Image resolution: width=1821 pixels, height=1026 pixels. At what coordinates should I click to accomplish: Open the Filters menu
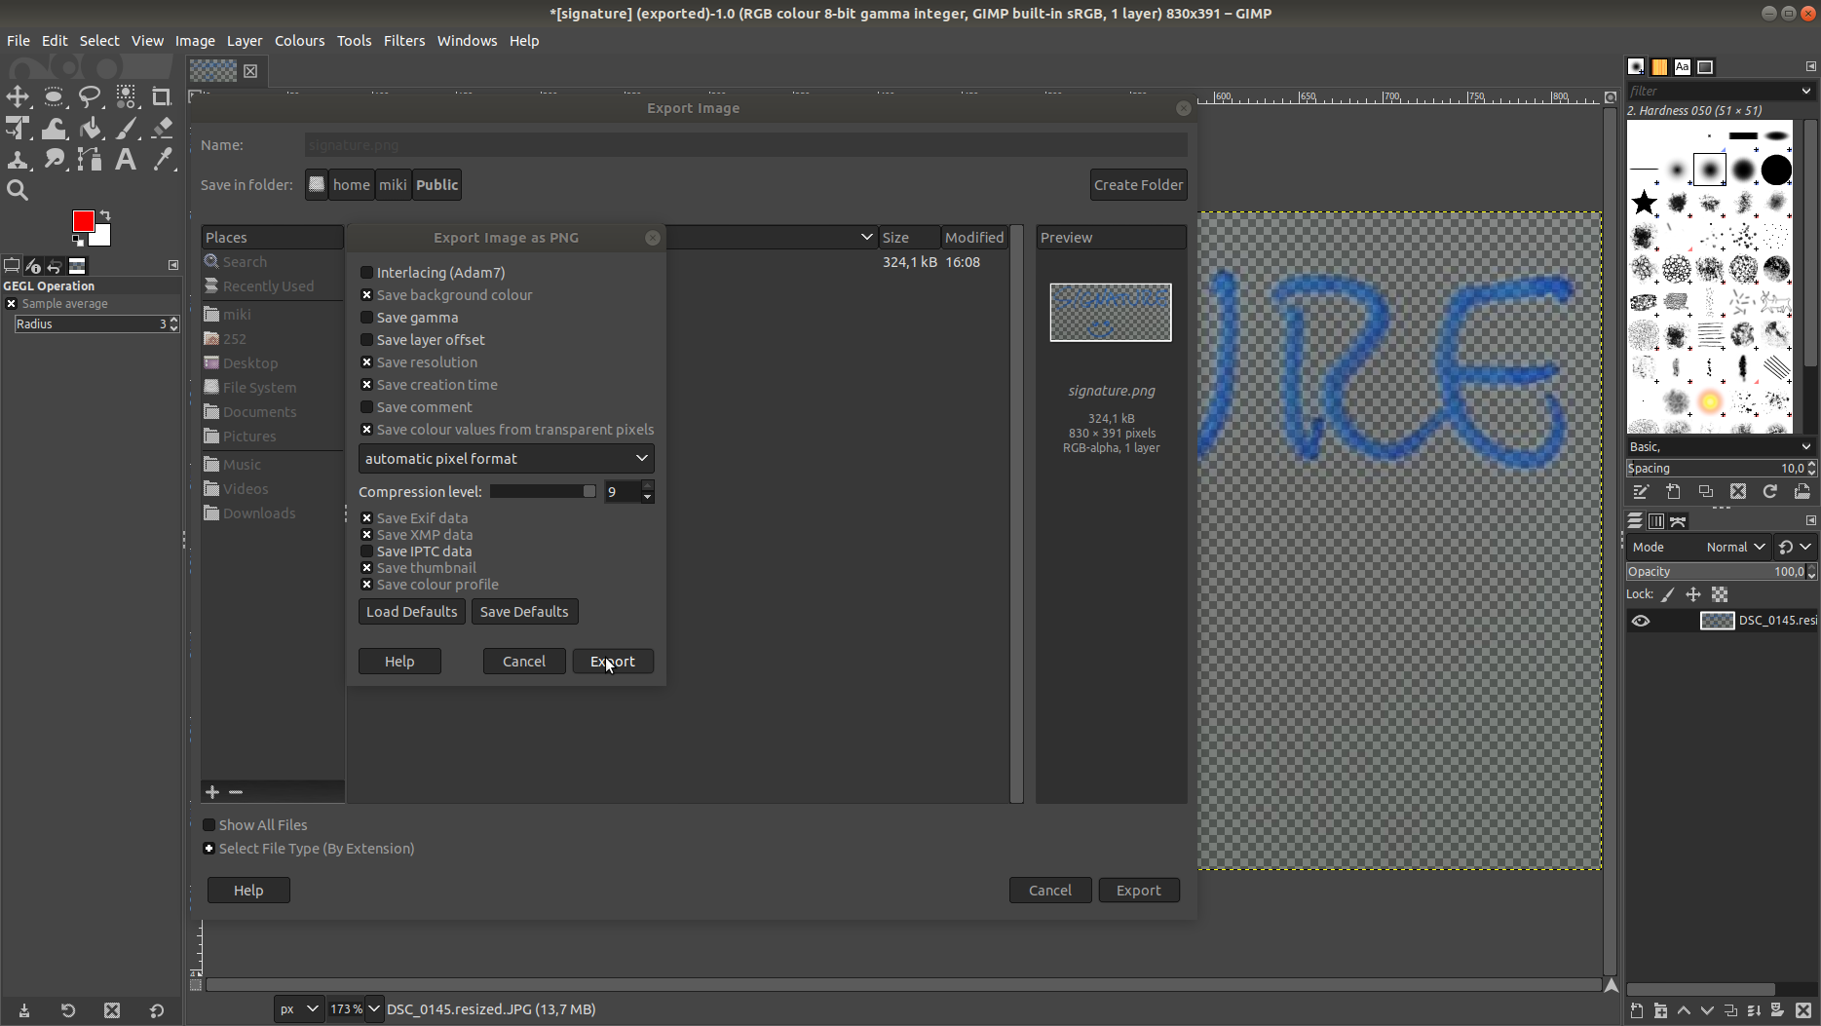pyautogui.click(x=404, y=41)
